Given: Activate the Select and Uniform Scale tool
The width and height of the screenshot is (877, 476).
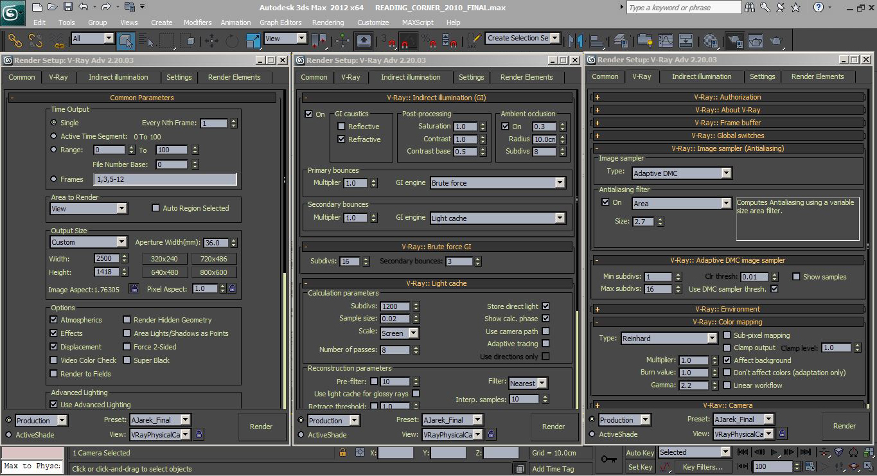Looking at the screenshot, I should [253, 40].
